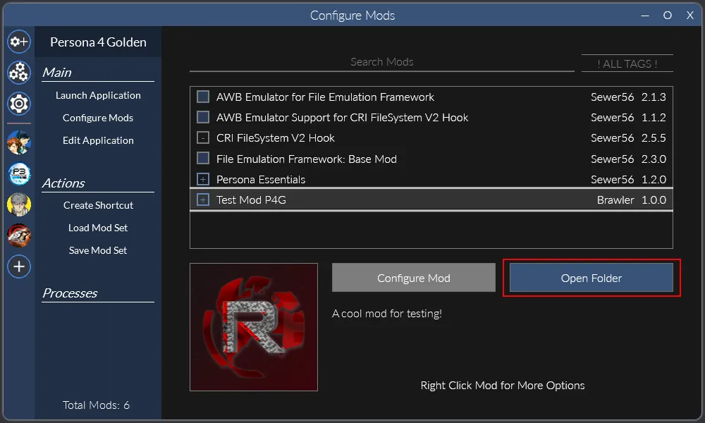Close the window with the X button
Image resolution: width=705 pixels, height=423 pixels.
click(x=690, y=16)
